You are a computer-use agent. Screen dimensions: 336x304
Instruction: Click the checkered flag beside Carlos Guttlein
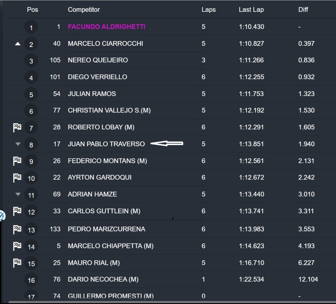[x=17, y=211]
